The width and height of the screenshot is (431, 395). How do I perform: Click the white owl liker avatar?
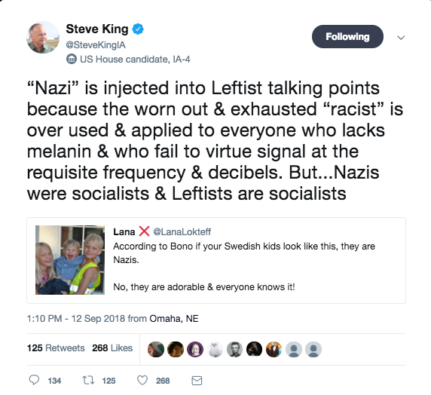point(215,349)
